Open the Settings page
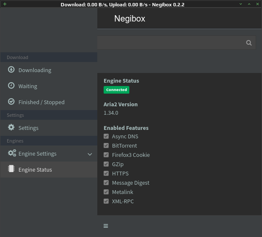The image size is (262, 237). (49, 128)
